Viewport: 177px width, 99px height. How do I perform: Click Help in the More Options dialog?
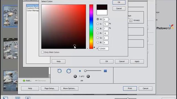(59, 62)
